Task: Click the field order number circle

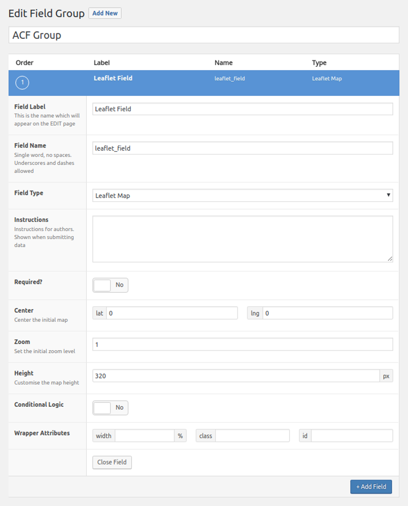Action: click(x=22, y=83)
